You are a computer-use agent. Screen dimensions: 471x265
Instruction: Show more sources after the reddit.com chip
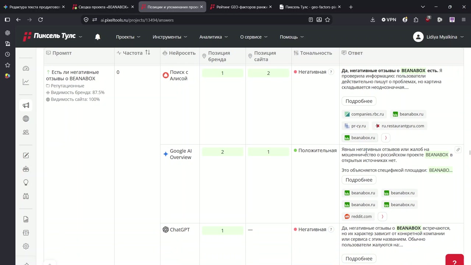click(x=382, y=216)
